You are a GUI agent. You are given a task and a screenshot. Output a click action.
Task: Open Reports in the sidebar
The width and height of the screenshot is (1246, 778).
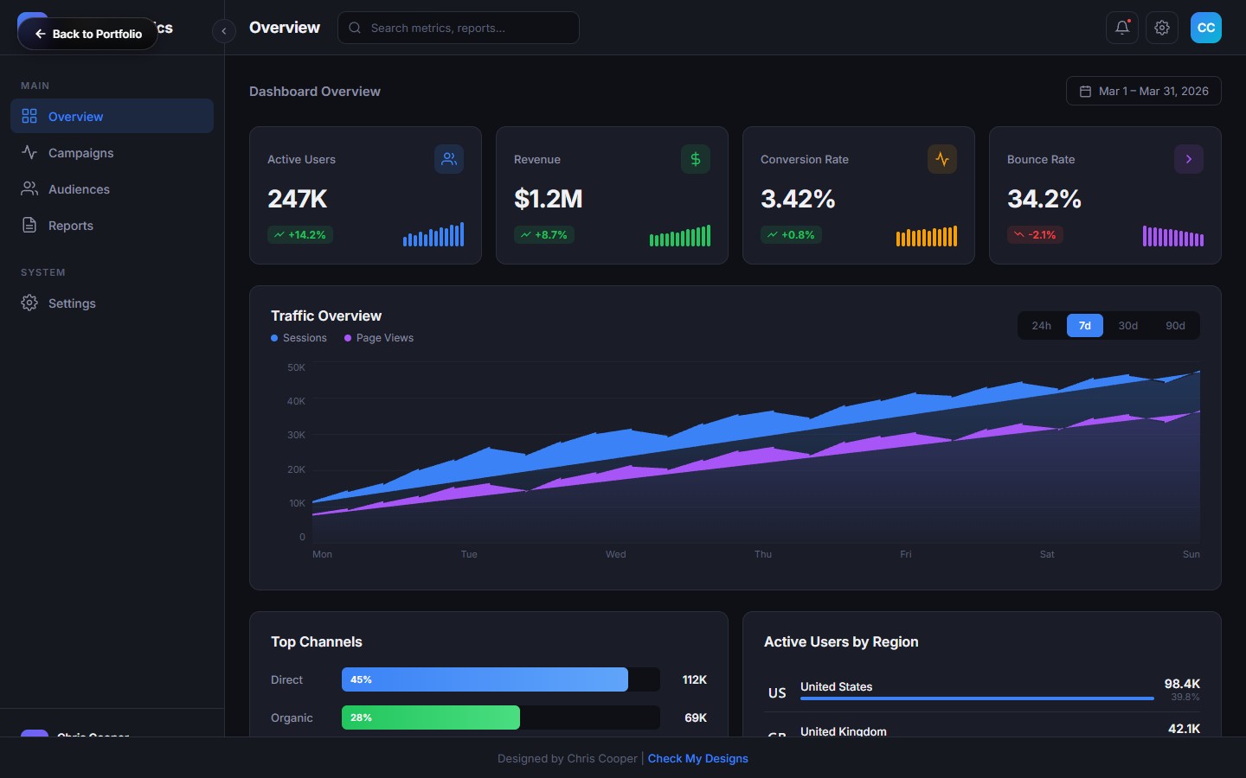[112, 225]
